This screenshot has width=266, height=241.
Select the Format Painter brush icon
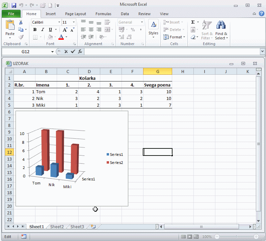21,37
